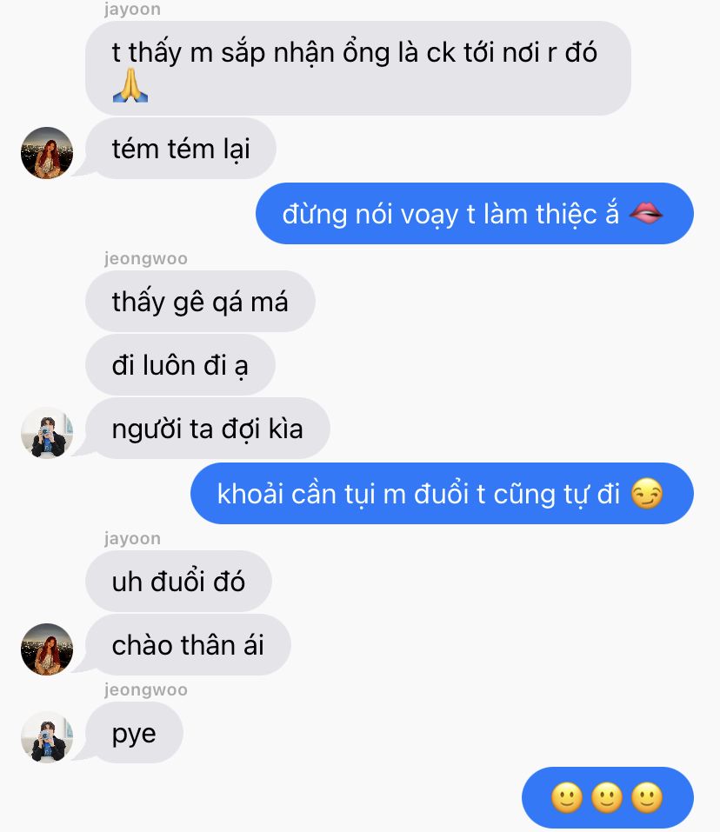The width and height of the screenshot is (720, 832).
Task: Click the first smiley emoji in last message
Action: [x=567, y=797]
